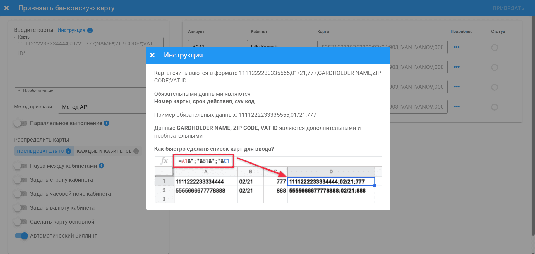Turn off Автоматический биллинг switch
535x254 pixels.
[x=21, y=236]
